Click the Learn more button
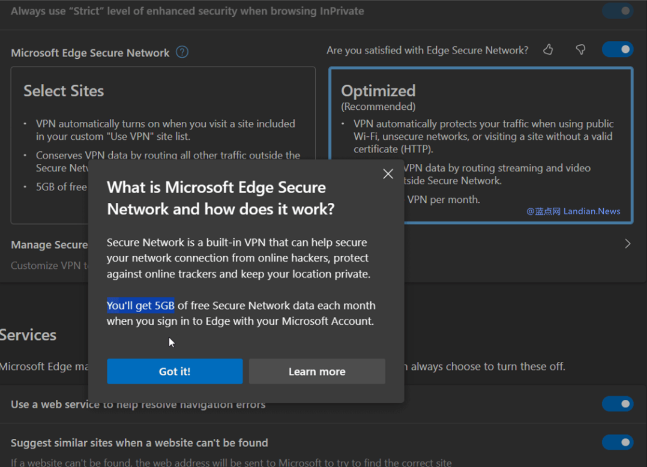This screenshot has height=467, width=647. click(317, 372)
